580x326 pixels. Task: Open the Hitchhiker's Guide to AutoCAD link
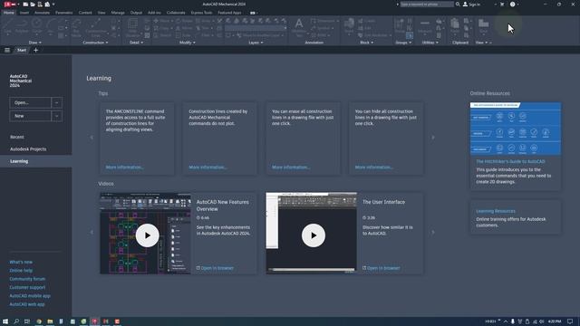click(x=510, y=161)
